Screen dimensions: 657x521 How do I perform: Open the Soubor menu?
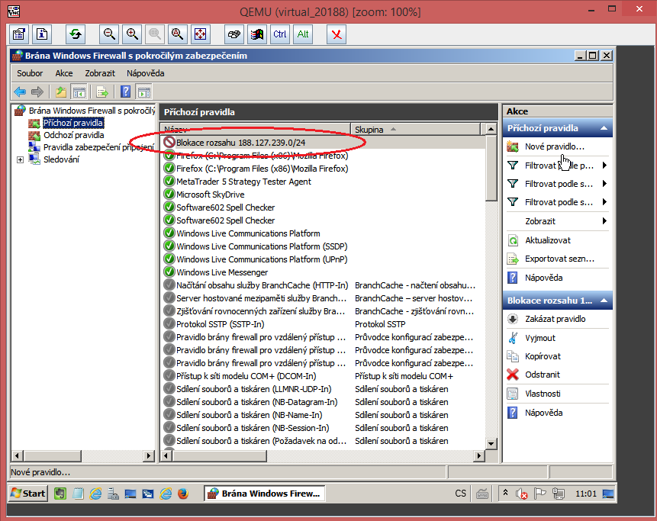[x=30, y=73]
